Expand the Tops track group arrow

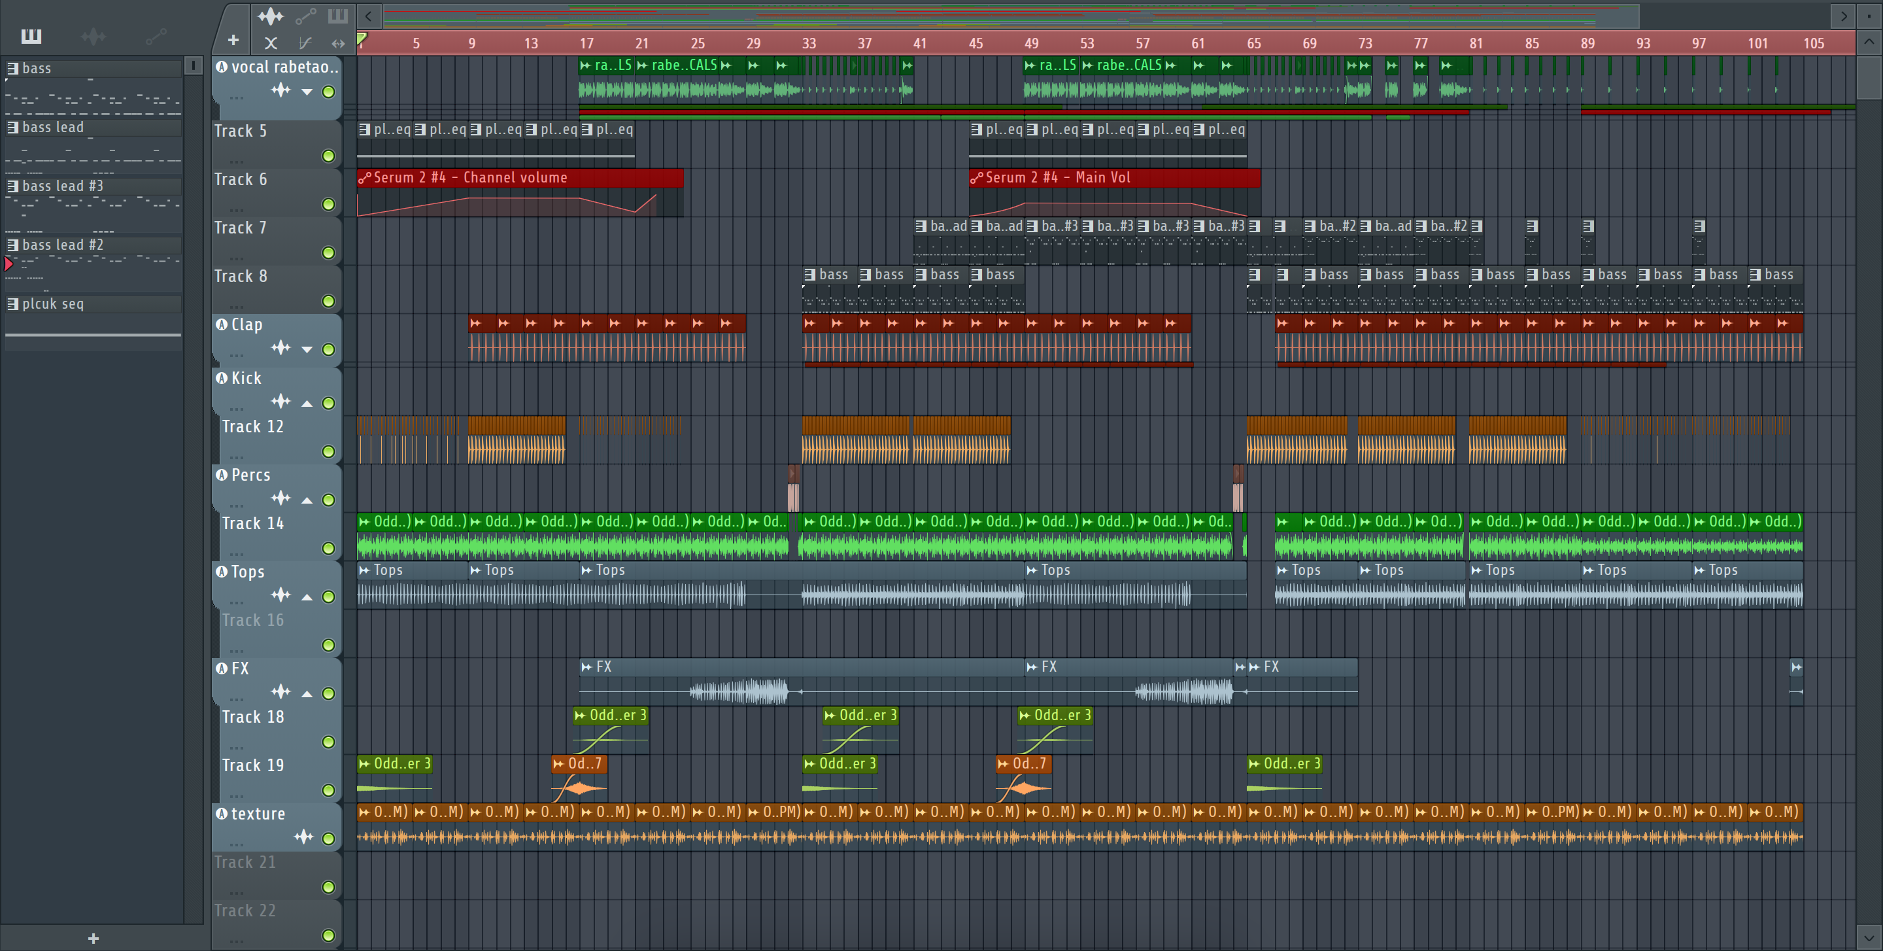(x=307, y=597)
